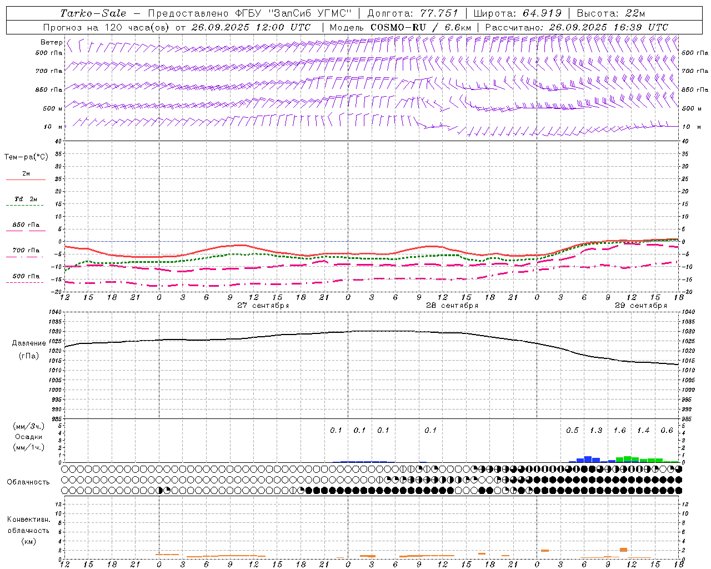The height and width of the screenshot is (569, 711).
Task: Click the 500 гПа temperature legend entry
Action: [x=26, y=276]
